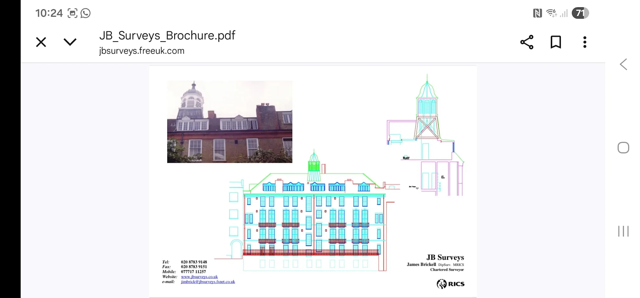Tap the jbsurveys.freeuk.com URL text
640x298 pixels.
pyautogui.click(x=142, y=51)
